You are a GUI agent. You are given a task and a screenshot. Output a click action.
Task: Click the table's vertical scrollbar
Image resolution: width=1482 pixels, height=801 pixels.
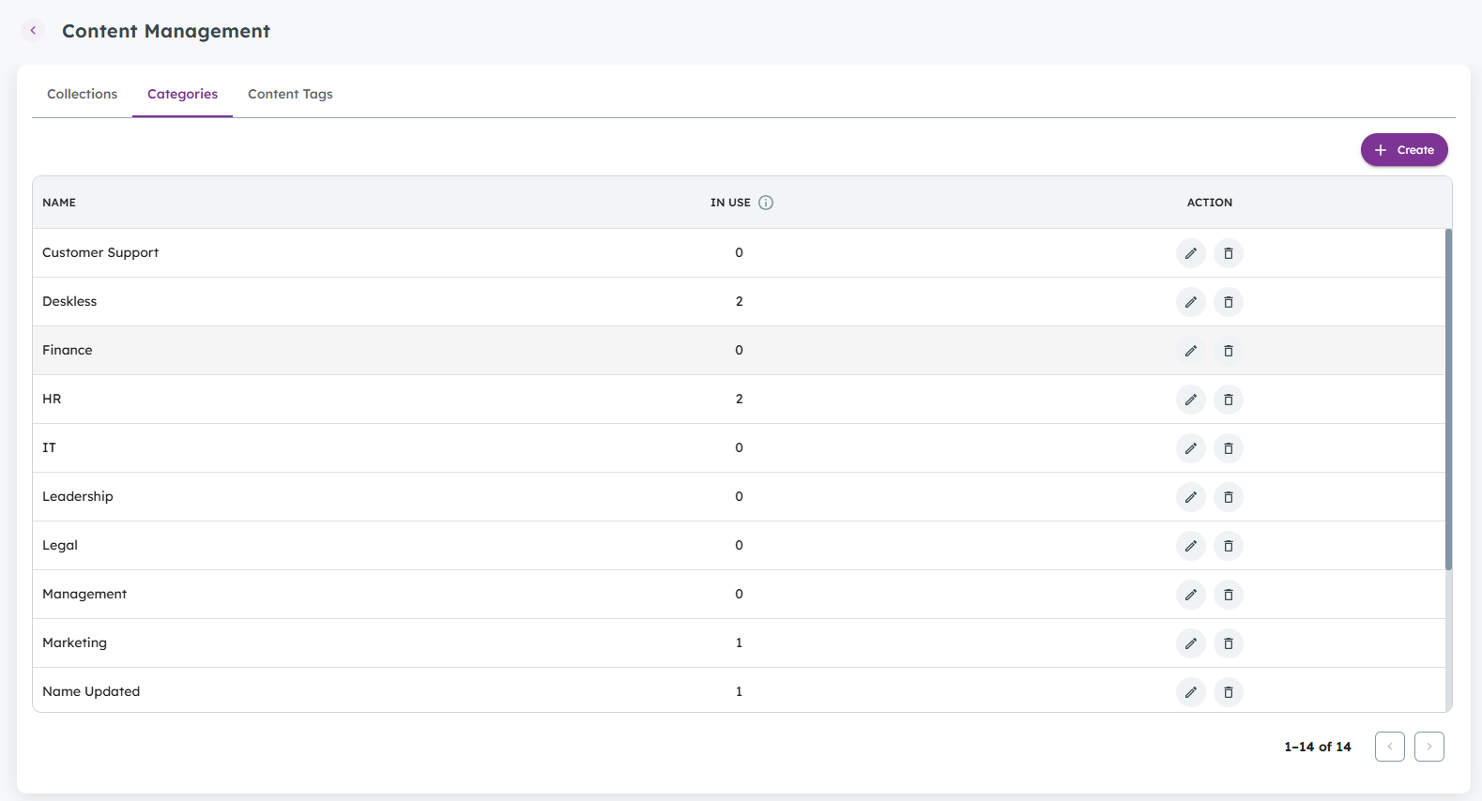point(1448,400)
